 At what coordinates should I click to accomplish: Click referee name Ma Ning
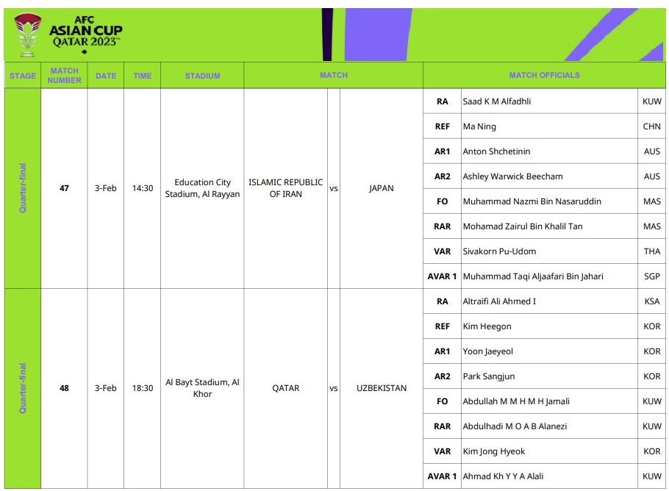click(479, 126)
